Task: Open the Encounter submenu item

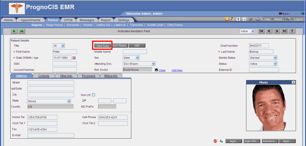Action: [x=73, y=25]
